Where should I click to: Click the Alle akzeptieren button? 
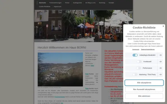click(144, 83)
